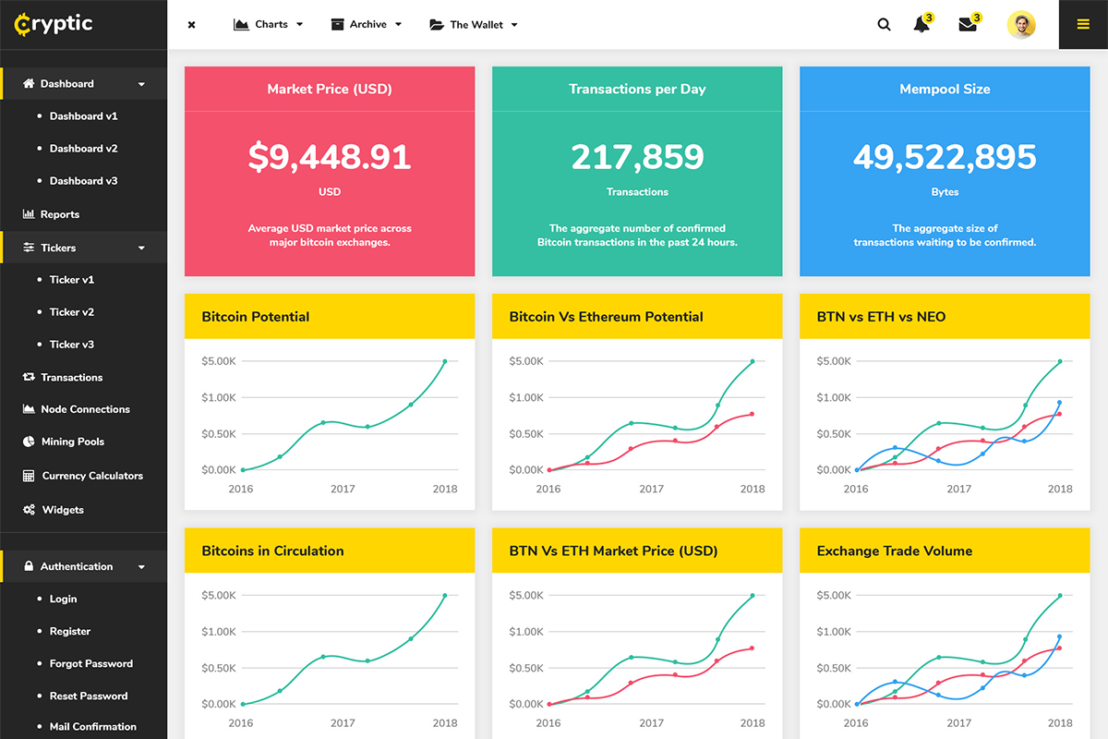The width and height of the screenshot is (1108, 739).
Task: Open the Reports sidebar item
Action: point(59,214)
